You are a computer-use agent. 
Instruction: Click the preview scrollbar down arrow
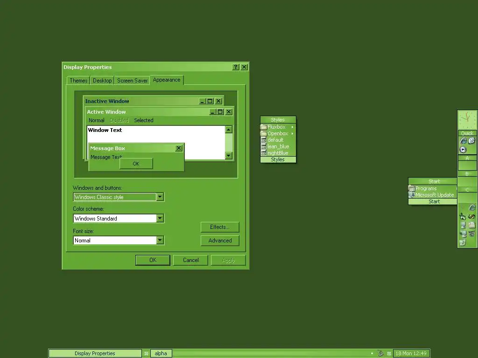(x=229, y=156)
